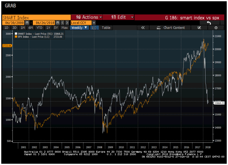
Task: Click the 2008 label on time axis
Action: (99, 147)
